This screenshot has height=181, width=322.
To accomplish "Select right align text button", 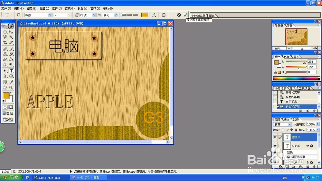I will coord(135,15).
